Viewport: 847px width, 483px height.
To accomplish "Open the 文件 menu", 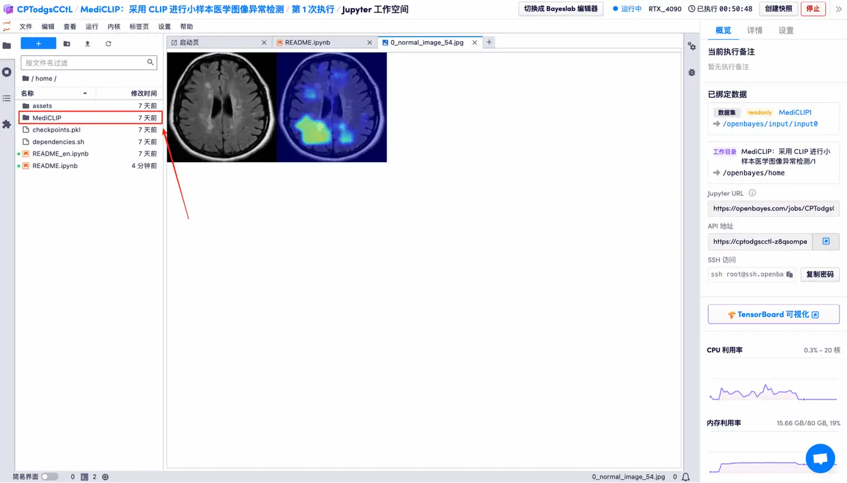I will (26, 26).
